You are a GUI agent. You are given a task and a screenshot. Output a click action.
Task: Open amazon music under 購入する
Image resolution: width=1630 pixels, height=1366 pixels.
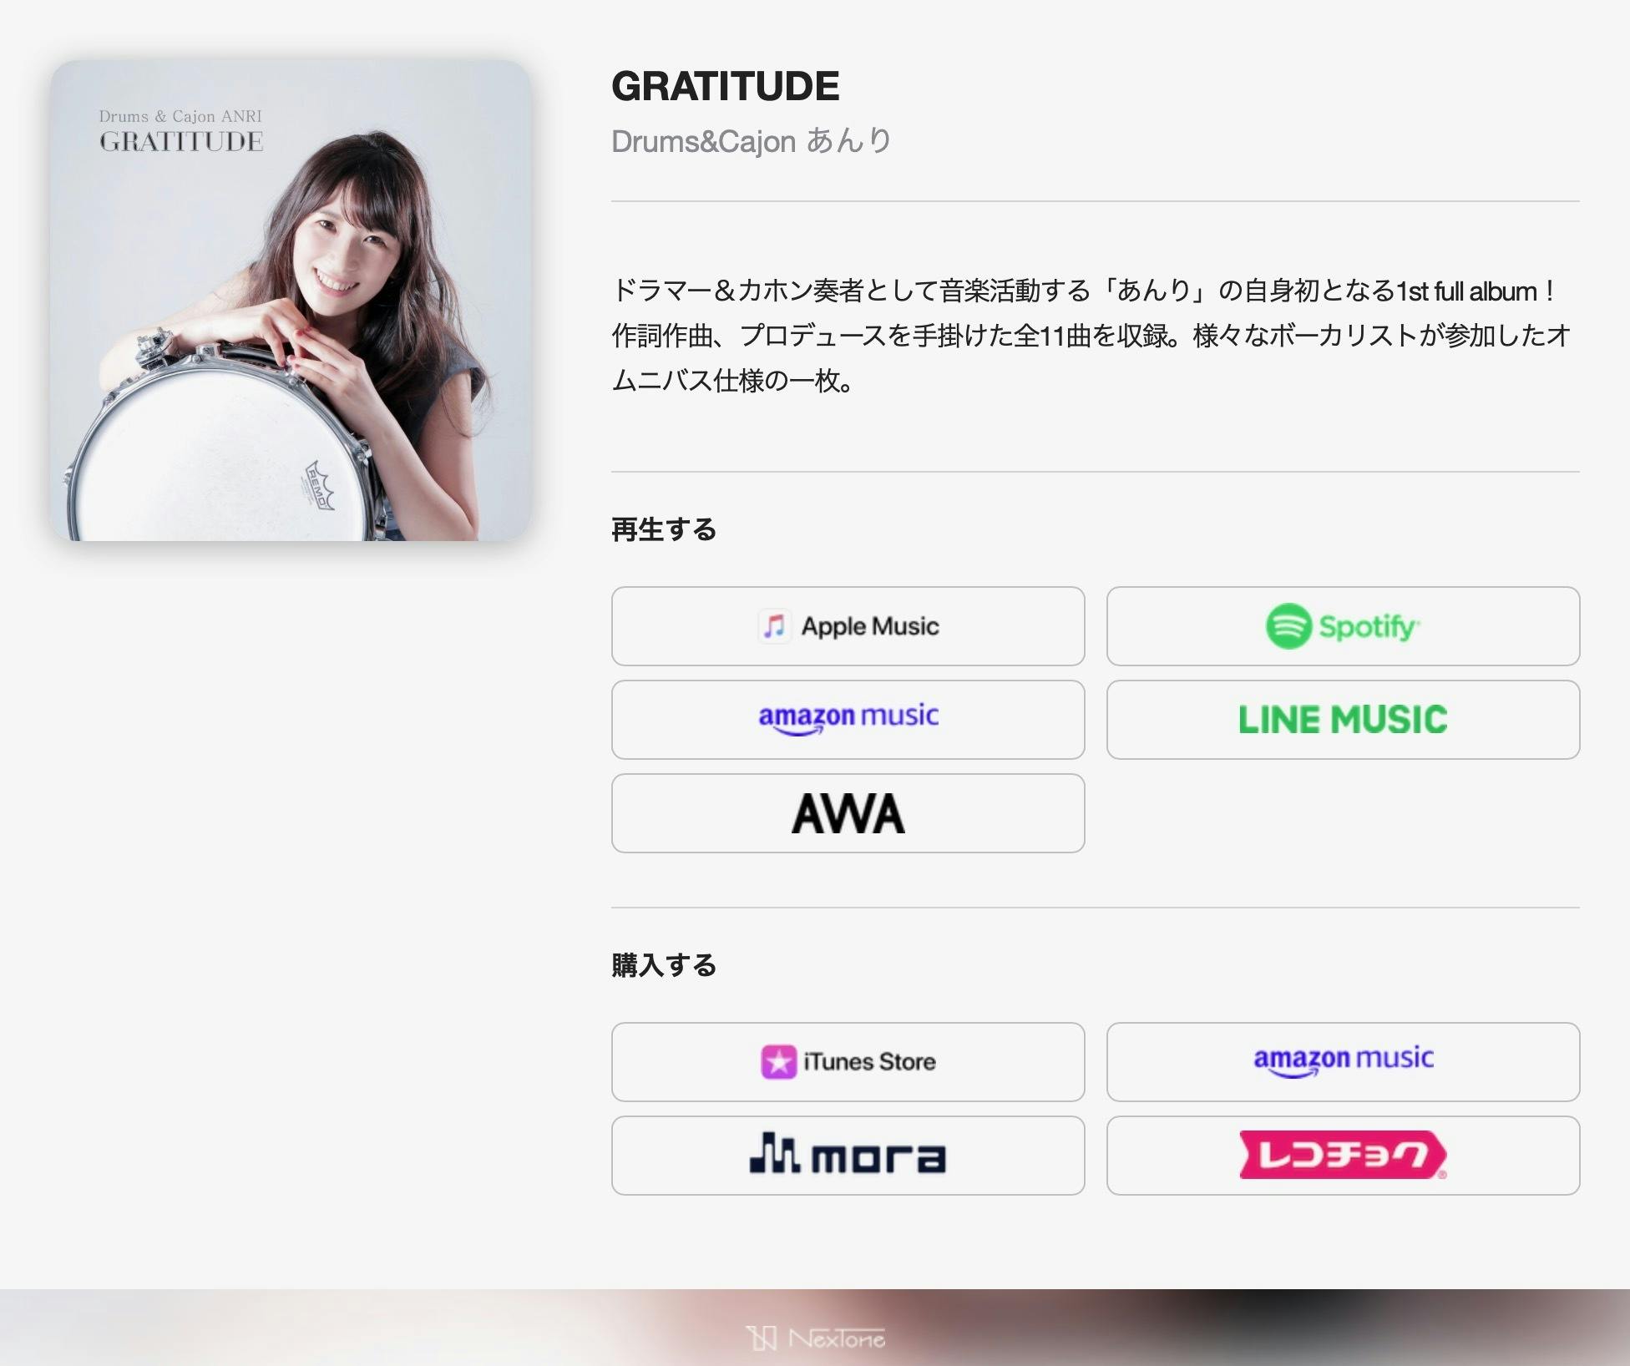click(1343, 1062)
